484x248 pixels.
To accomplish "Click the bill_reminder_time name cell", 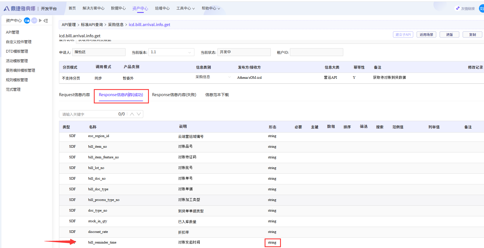I will (x=102, y=242).
